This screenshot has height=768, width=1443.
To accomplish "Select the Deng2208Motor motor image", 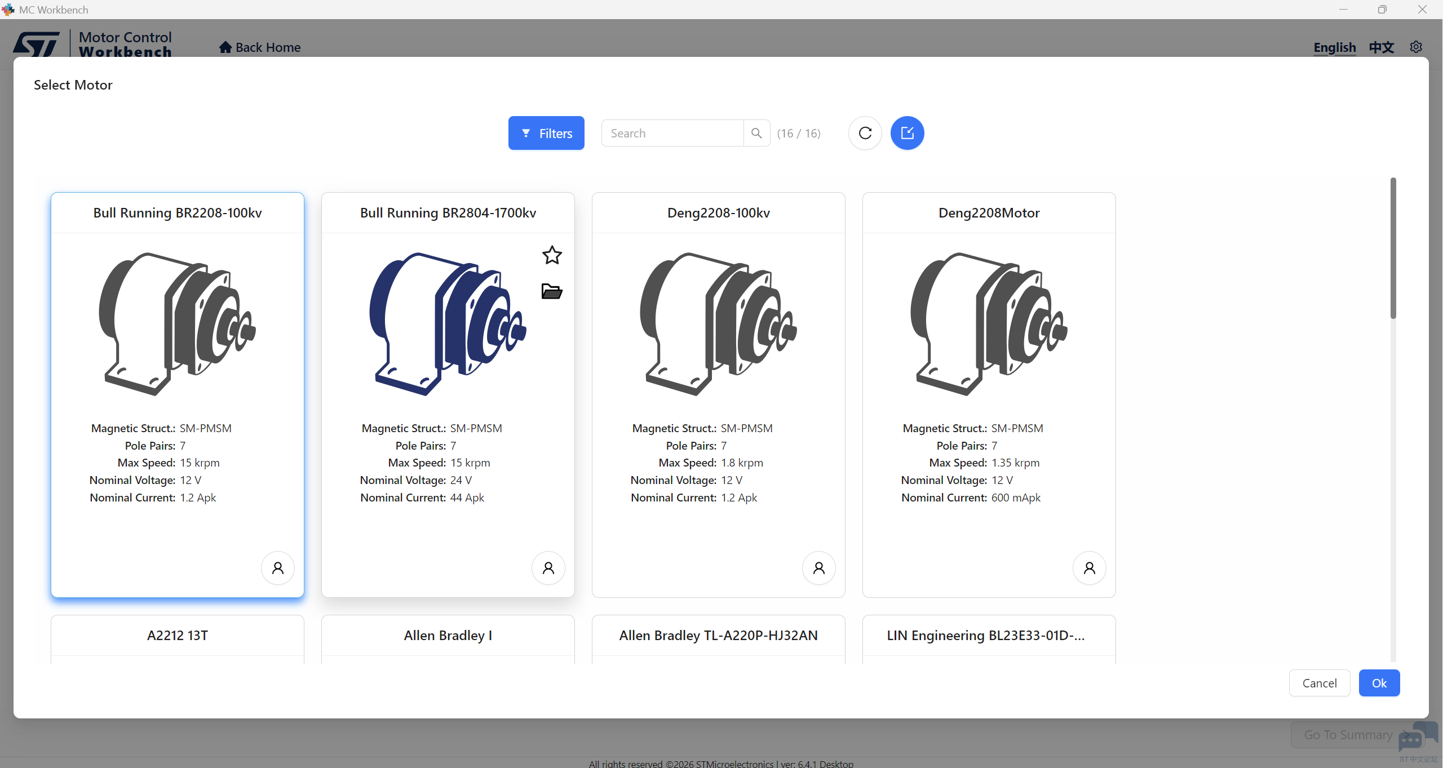I will pos(989,324).
